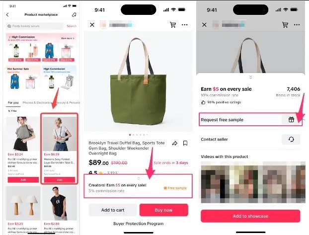Share the Brooklyn Travel Duffel Bag
Image resolution: width=309 pixels, height=235 pixels.
(x=174, y=143)
